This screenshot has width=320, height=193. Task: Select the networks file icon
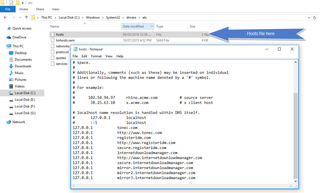tap(53, 46)
